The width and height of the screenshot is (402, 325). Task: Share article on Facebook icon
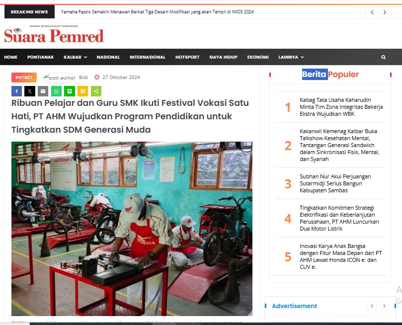[x=16, y=91]
